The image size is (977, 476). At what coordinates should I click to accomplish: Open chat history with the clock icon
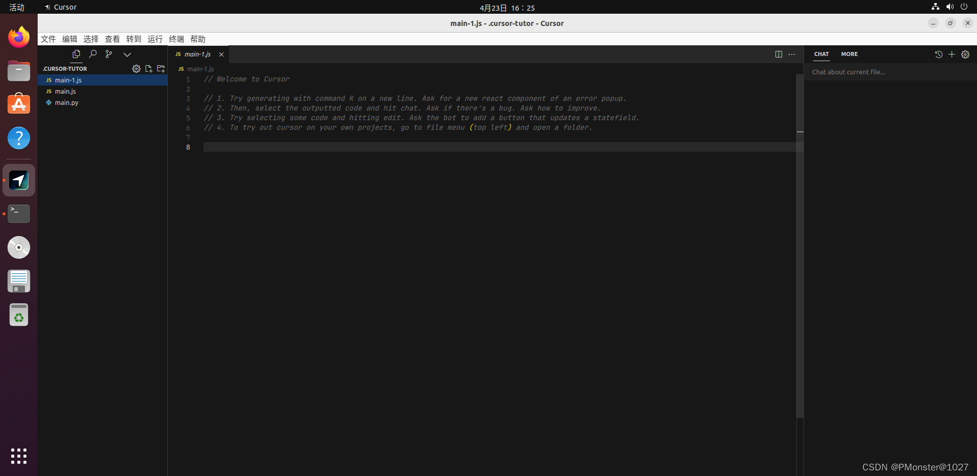[938, 54]
